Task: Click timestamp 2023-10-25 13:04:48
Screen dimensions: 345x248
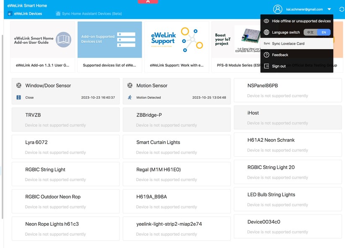Action: point(209,98)
